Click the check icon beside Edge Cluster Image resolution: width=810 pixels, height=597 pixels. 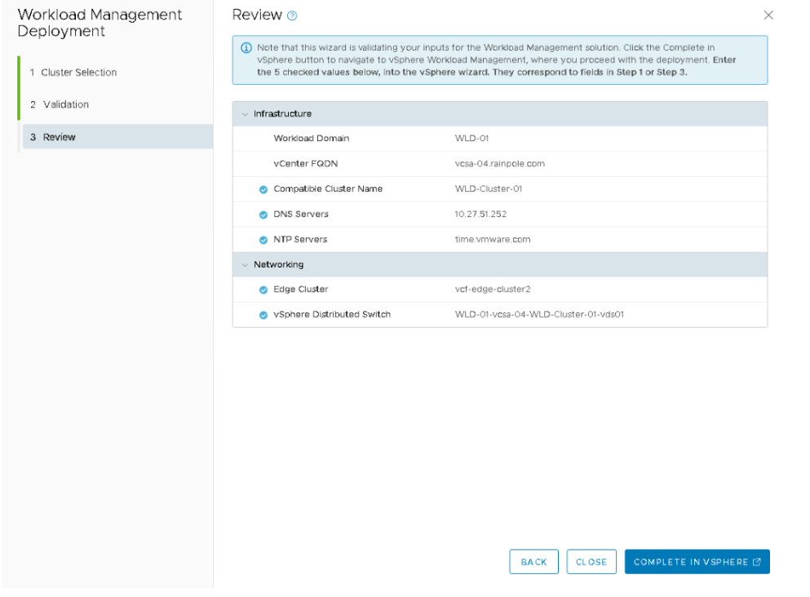[x=263, y=290]
